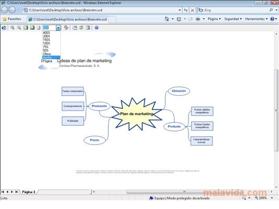
Task: Switch to the Página-1 sheet tab
Action: [x=29, y=192]
